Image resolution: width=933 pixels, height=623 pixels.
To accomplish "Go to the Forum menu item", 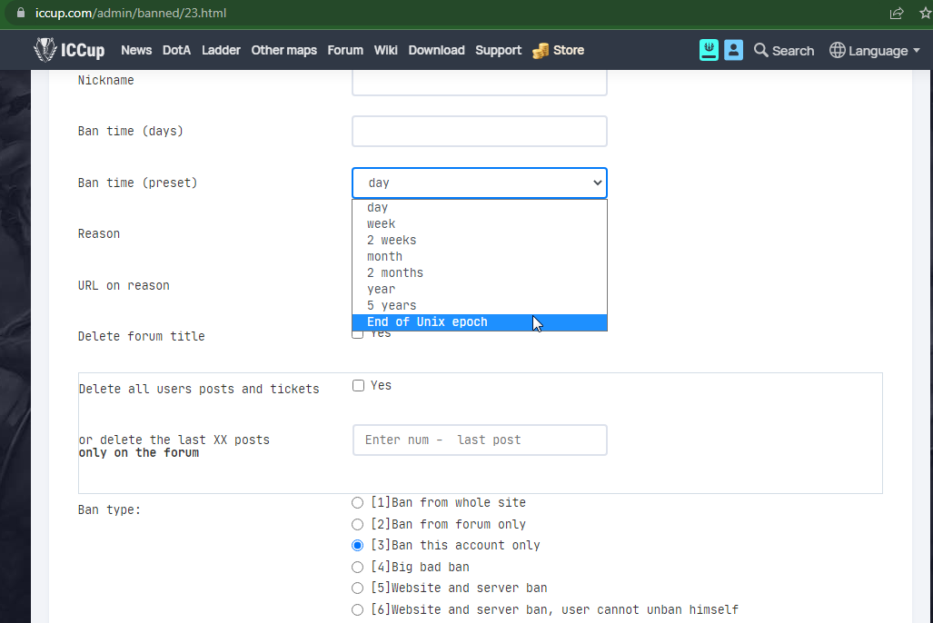I will click(345, 50).
